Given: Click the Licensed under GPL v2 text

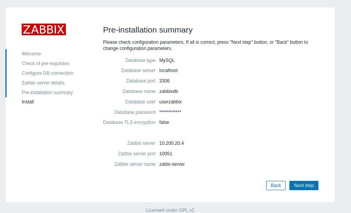Looking at the screenshot, I should [x=170, y=210].
